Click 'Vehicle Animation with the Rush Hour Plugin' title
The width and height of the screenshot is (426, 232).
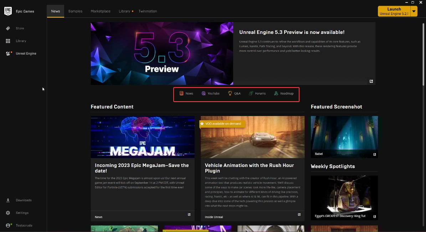pos(249,168)
